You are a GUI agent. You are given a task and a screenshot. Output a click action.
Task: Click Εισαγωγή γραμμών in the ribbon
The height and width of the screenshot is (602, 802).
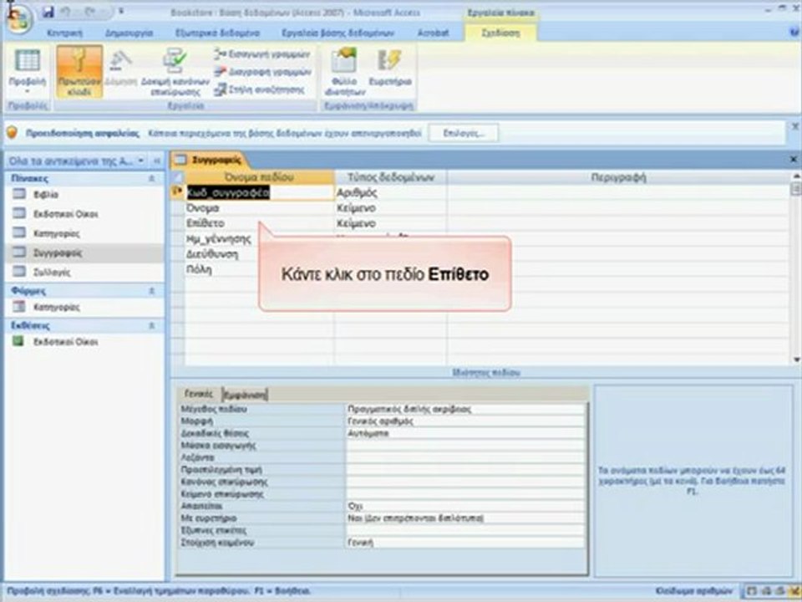point(262,54)
